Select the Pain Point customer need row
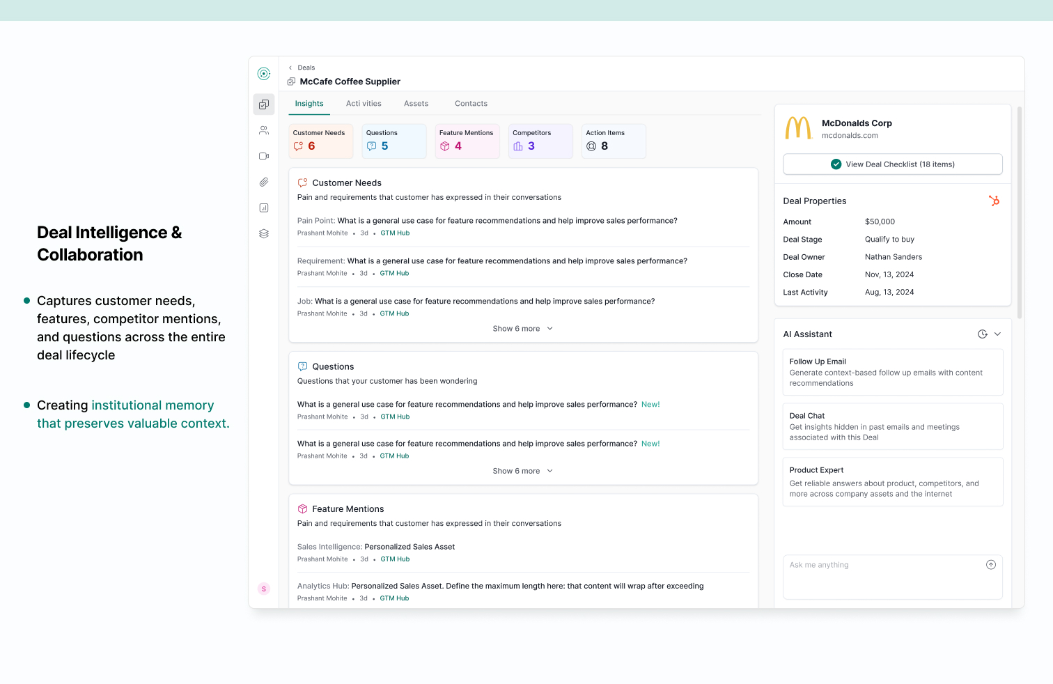 click(523, 226)
